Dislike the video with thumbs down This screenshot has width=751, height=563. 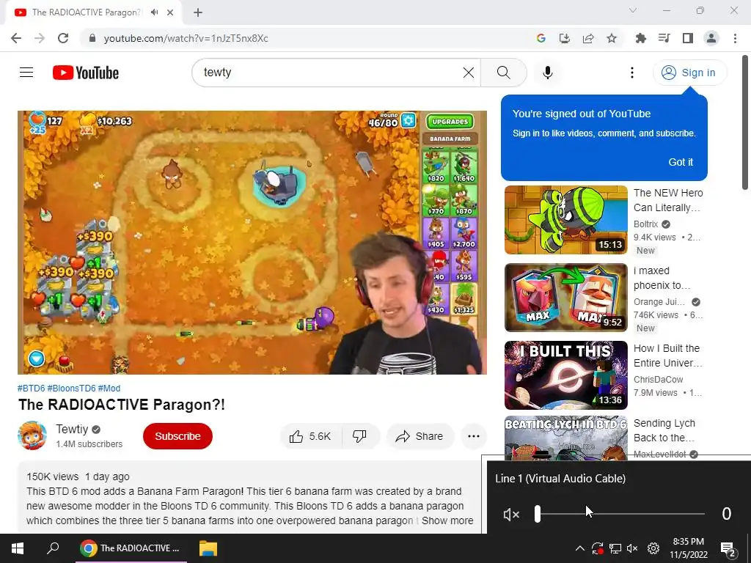(x=359, y=436)
